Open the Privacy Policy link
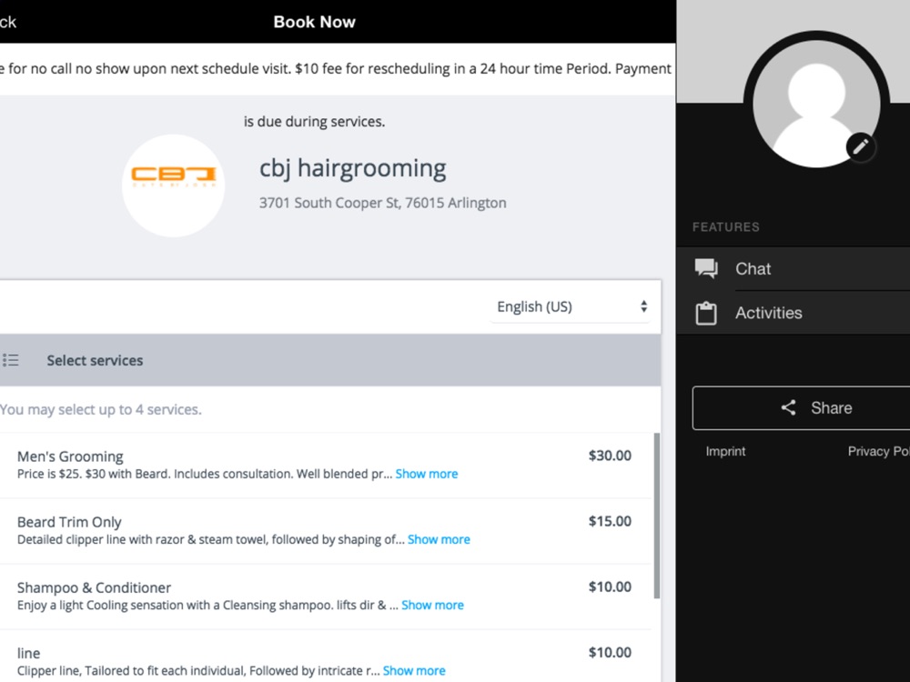The width and height of the screenshot is (910, 682). click(879, 451)
